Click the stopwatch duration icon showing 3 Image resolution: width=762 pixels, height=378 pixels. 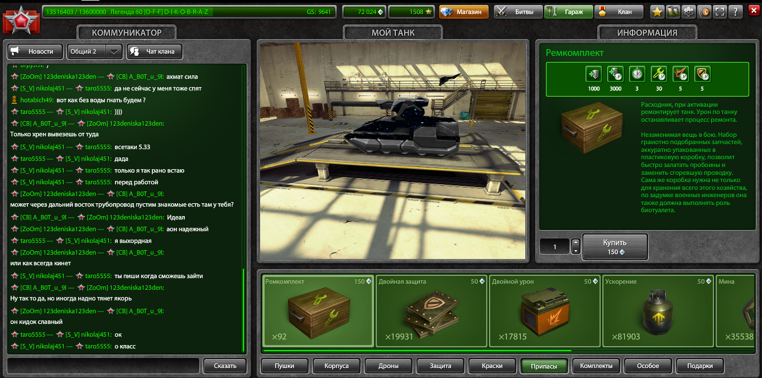pos(637,74)
